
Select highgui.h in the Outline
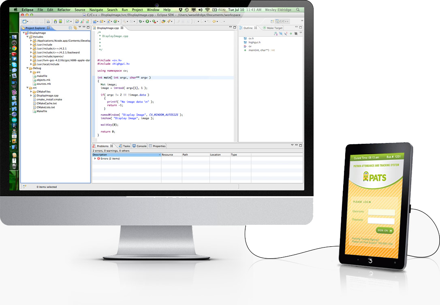(x=254, y=43)
